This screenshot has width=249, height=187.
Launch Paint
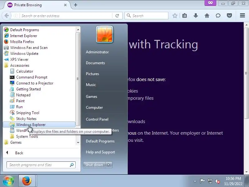pyautogui.click(x=39, y=101)
